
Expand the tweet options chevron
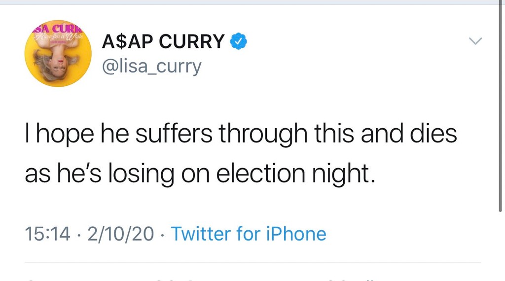(475, 42)
